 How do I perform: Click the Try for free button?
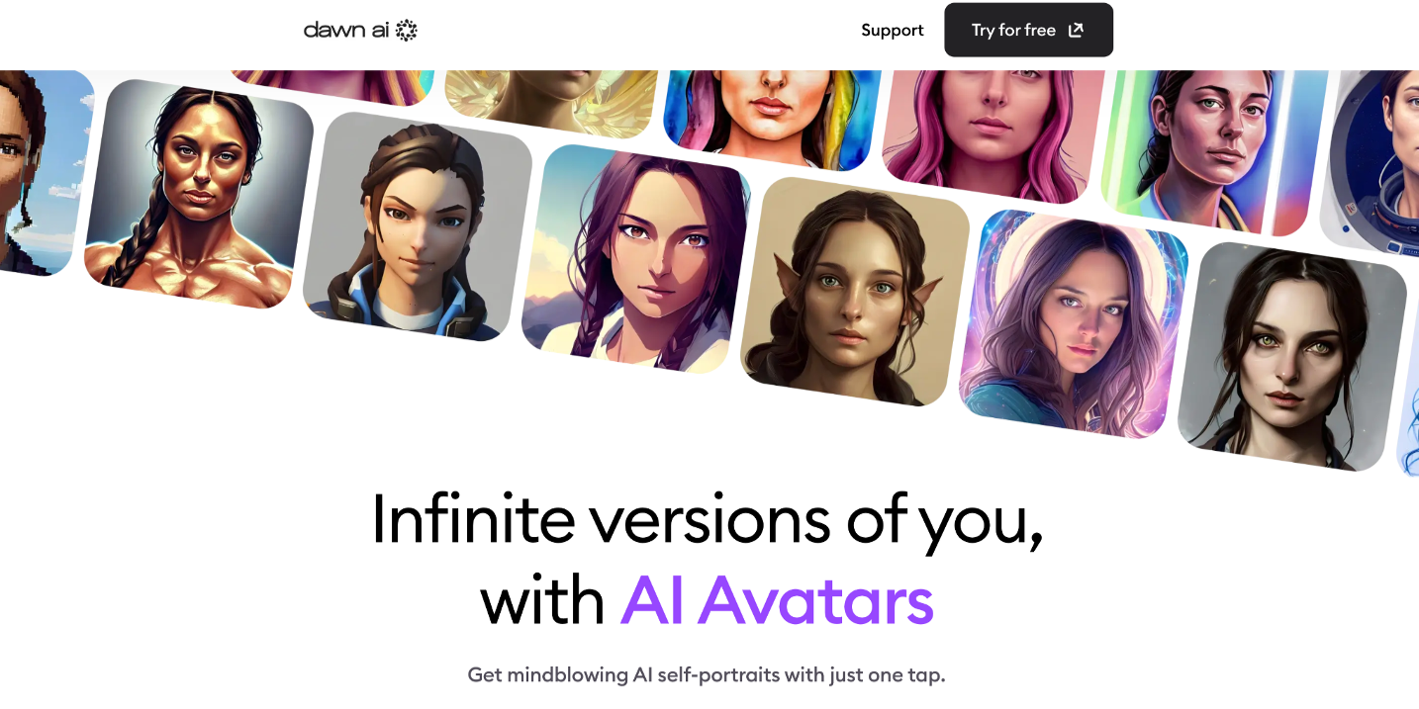pos(1028,30)
